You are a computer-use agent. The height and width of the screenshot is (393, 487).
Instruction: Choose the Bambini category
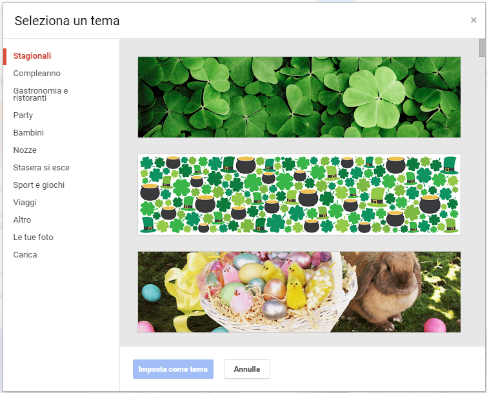point(28,133)
